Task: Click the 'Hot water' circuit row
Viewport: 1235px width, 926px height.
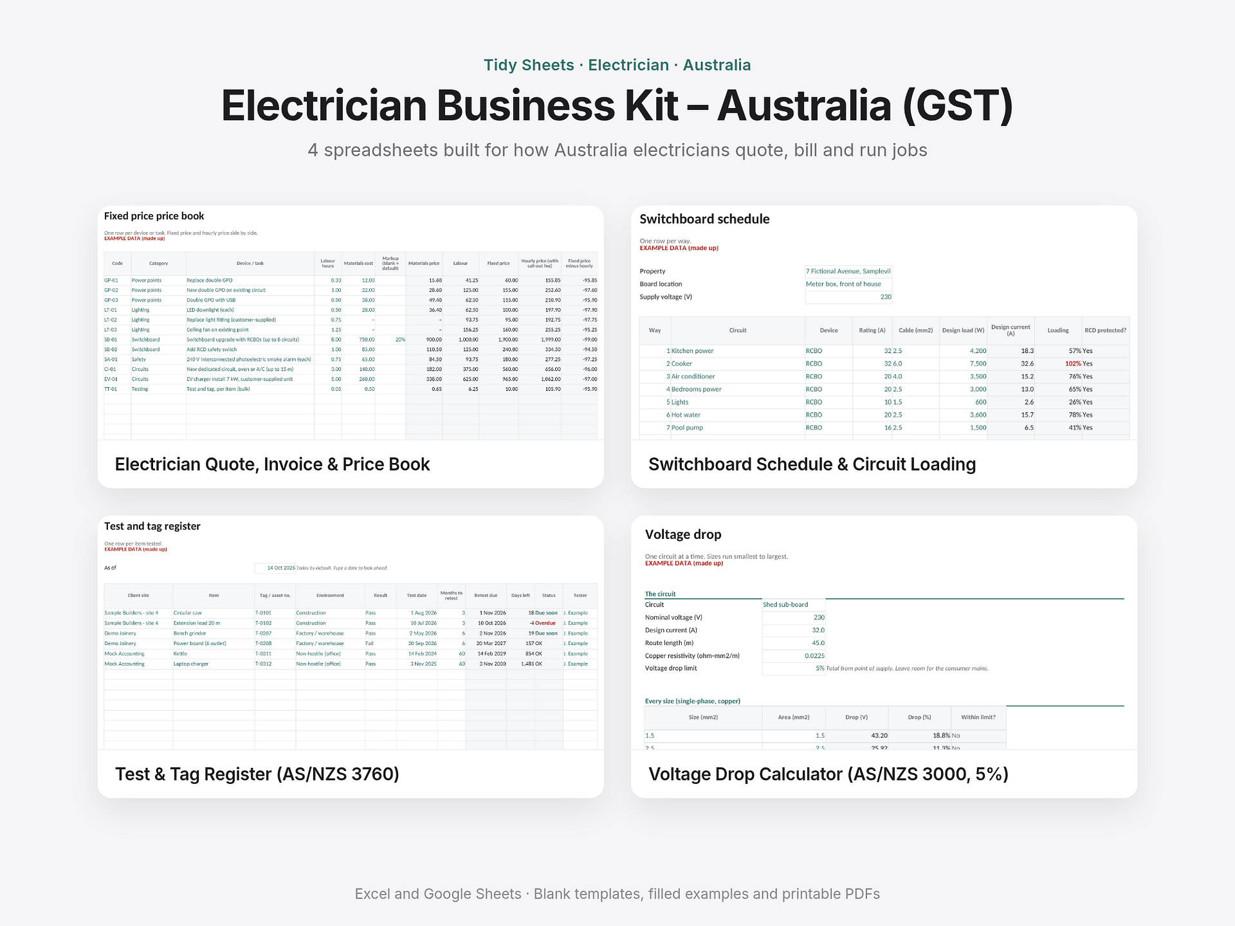Action: click(884, 415)
